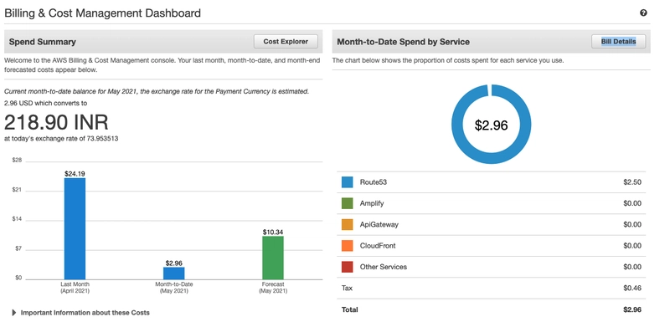Select the Amplify service row label
670x322 pixels.
[x=372, y=203]
